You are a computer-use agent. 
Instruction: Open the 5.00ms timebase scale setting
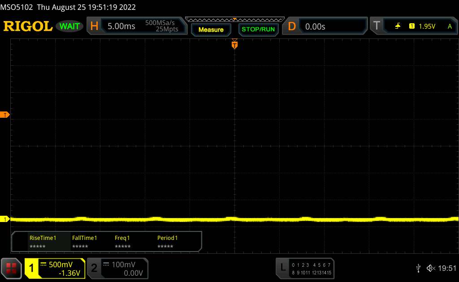click(x=121, y=26)
